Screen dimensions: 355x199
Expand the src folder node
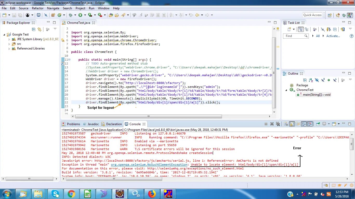point(9,44)
